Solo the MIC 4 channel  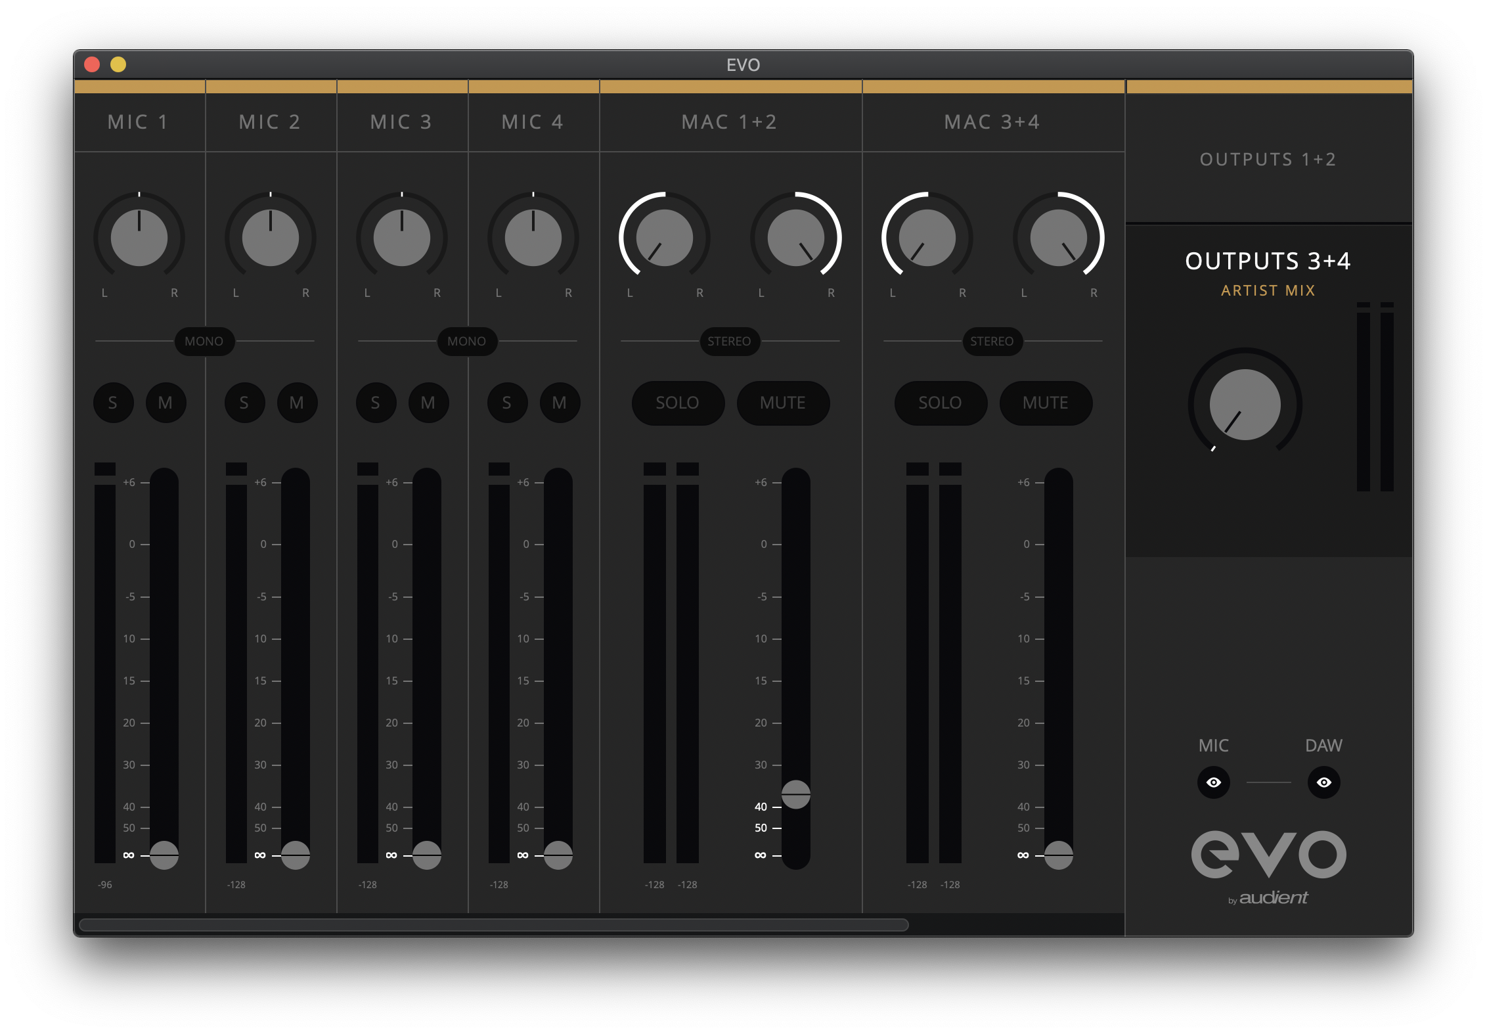507,403
